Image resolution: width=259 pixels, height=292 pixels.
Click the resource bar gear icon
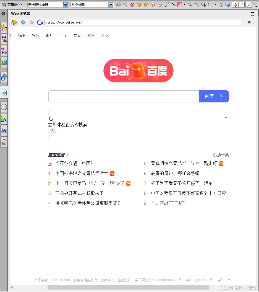[3, 13]
